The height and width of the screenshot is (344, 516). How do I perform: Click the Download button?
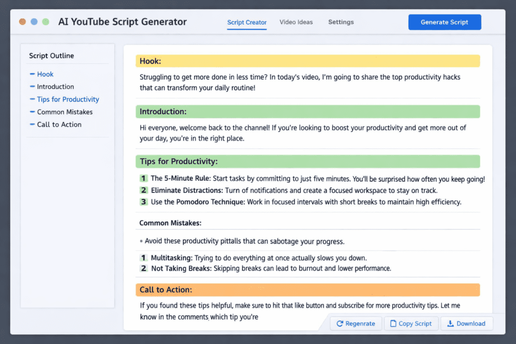coord(467,323)
